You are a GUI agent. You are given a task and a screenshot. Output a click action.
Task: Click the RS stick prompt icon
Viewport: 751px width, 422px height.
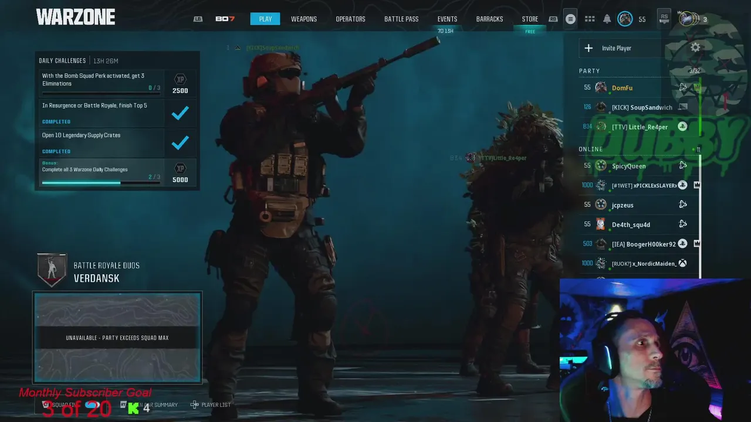click(664, 19)
